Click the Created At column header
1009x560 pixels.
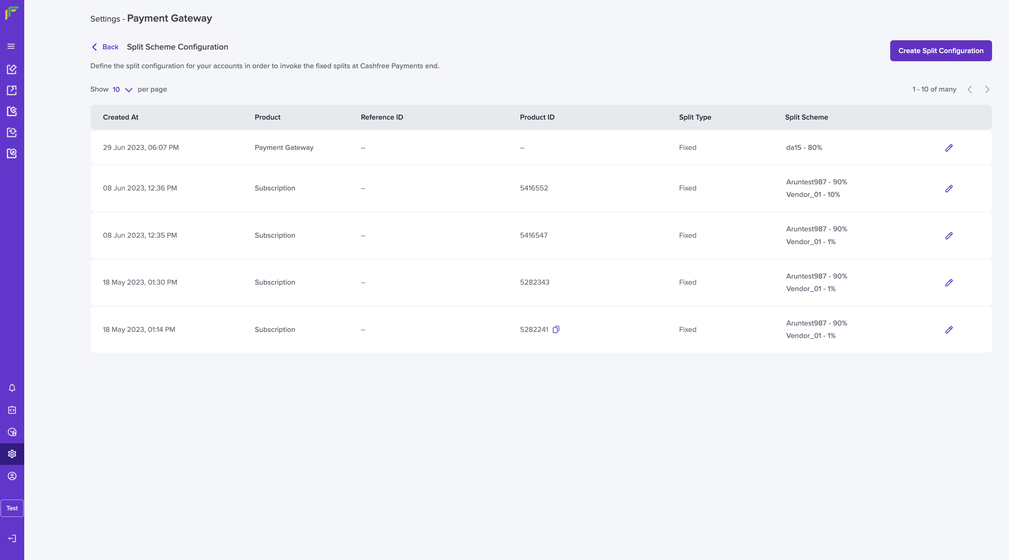coord(121,118)
